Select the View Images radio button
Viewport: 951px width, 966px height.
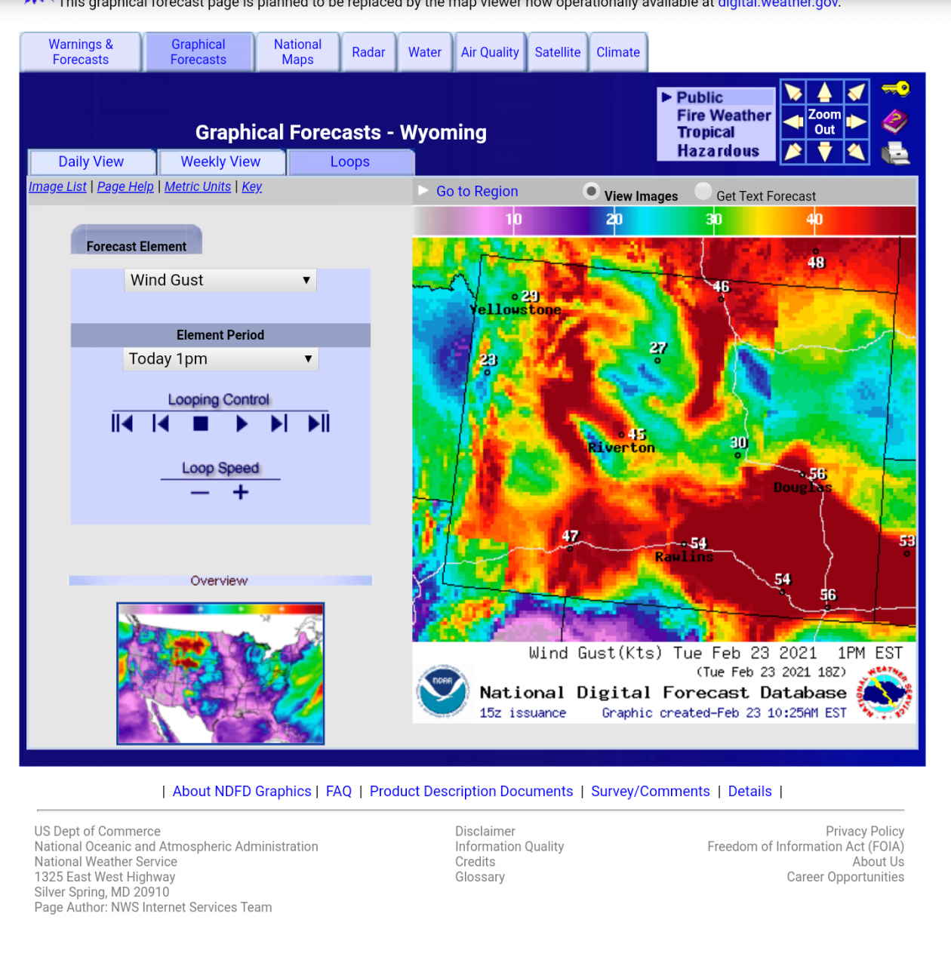(592, 192)
